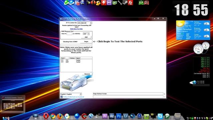
Task: Follow PcWinTech on Facebook link
Action: click(x=74, y=97)
